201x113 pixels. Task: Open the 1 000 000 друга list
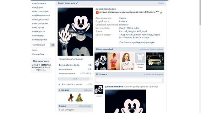tap(67, 110)
